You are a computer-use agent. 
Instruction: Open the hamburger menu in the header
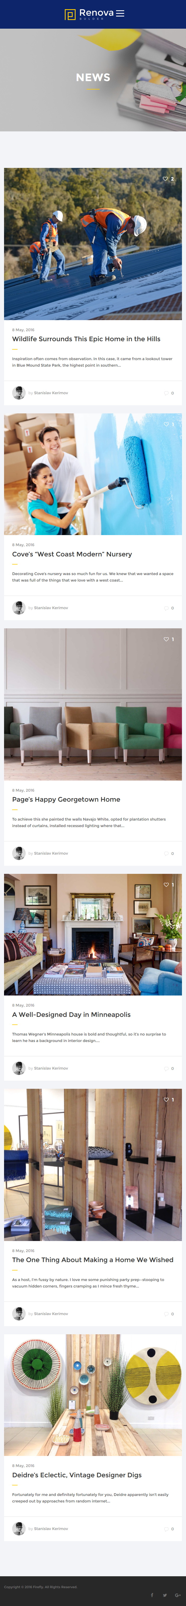pyautogui.click(x=120, y=13)
